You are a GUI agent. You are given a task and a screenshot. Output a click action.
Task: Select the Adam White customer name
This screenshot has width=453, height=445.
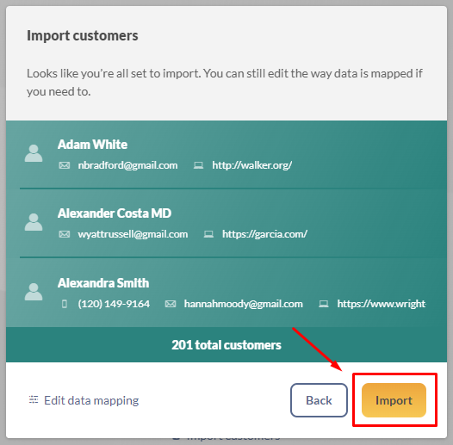click(x=92, y=145)
